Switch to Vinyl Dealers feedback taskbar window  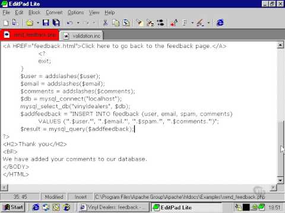click(x=114, y=207)
